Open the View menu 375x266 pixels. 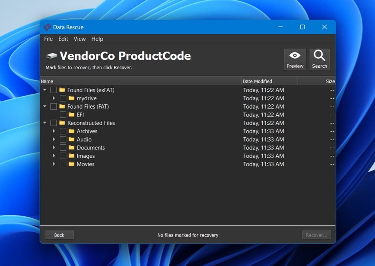point(79,39)
